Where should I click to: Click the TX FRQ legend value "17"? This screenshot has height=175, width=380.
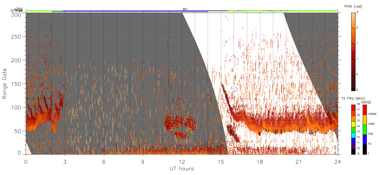358,109
